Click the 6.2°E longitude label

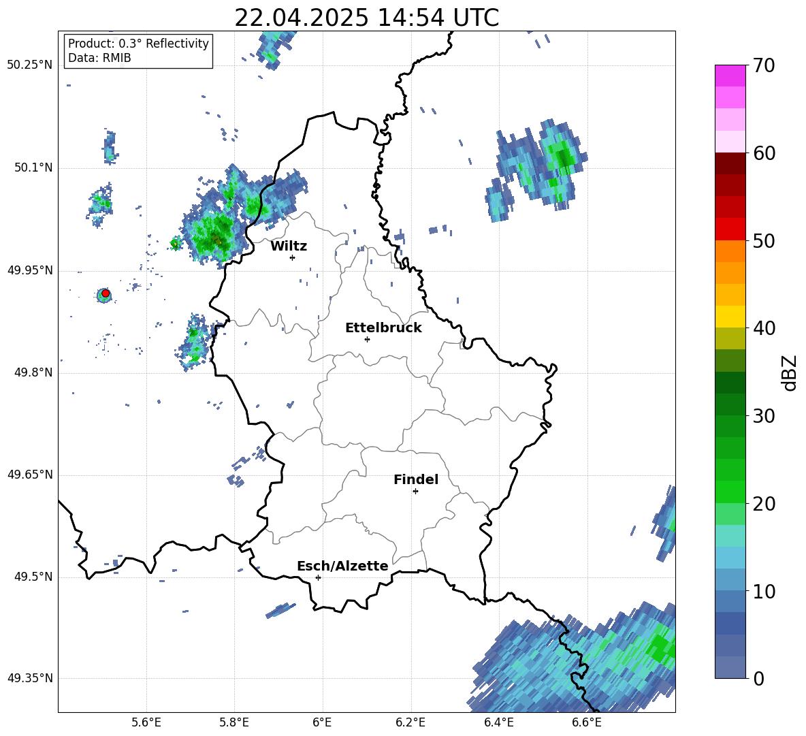coord(410,722)
